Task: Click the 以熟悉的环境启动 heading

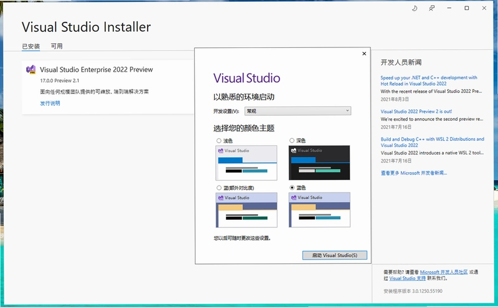Action: tap(244, 97)
